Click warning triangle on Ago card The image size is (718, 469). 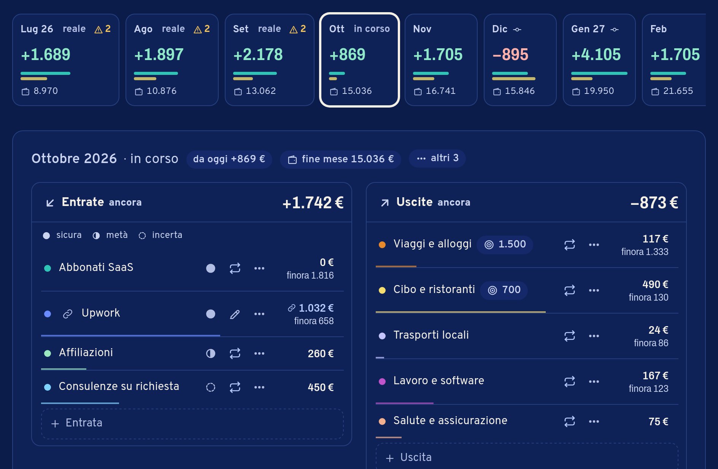pos(198,29)
